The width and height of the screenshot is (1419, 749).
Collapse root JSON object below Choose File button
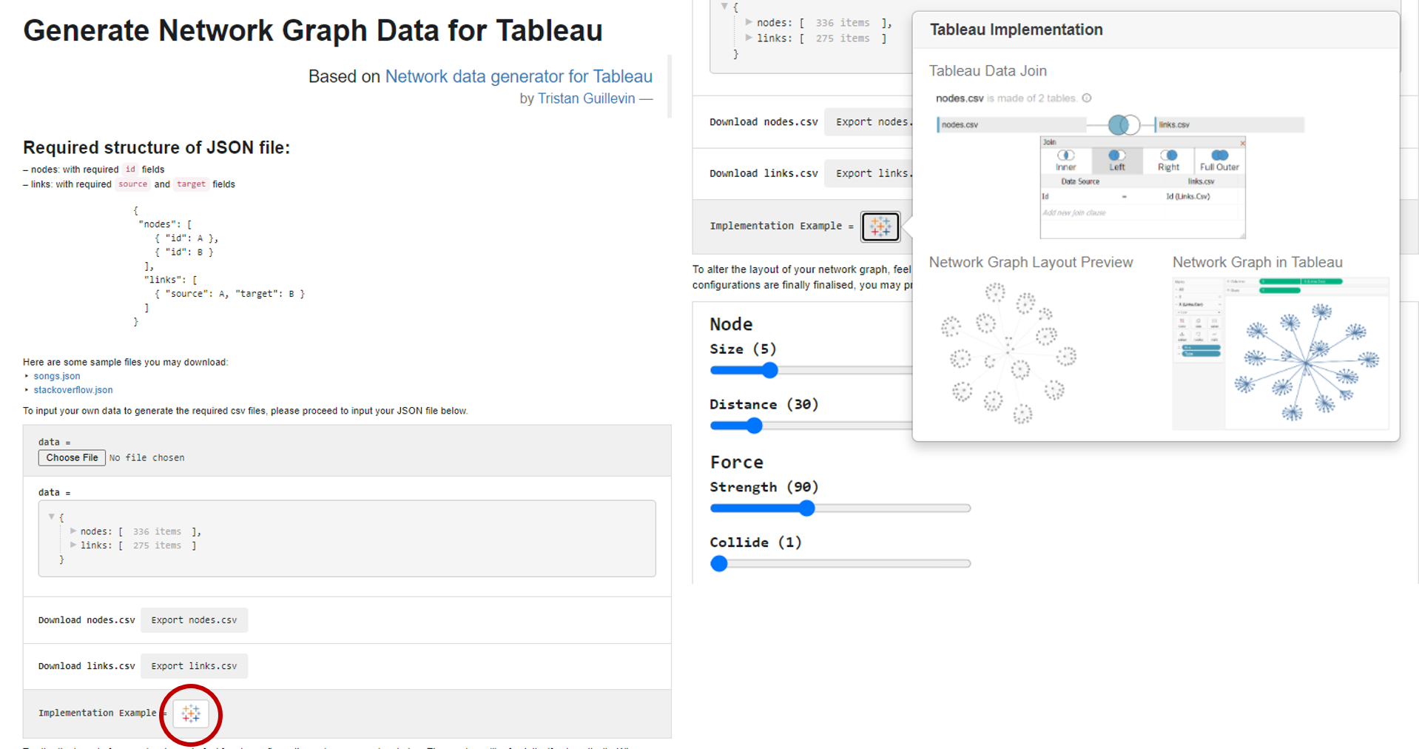pyautogui.click(x=51, y=517)
